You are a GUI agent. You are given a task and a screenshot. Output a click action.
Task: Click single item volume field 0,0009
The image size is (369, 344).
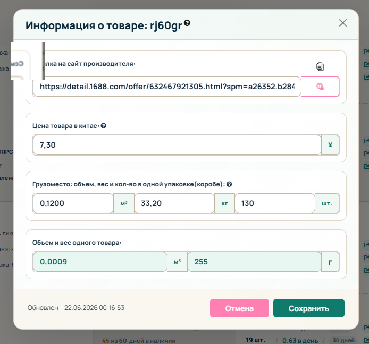100,262
